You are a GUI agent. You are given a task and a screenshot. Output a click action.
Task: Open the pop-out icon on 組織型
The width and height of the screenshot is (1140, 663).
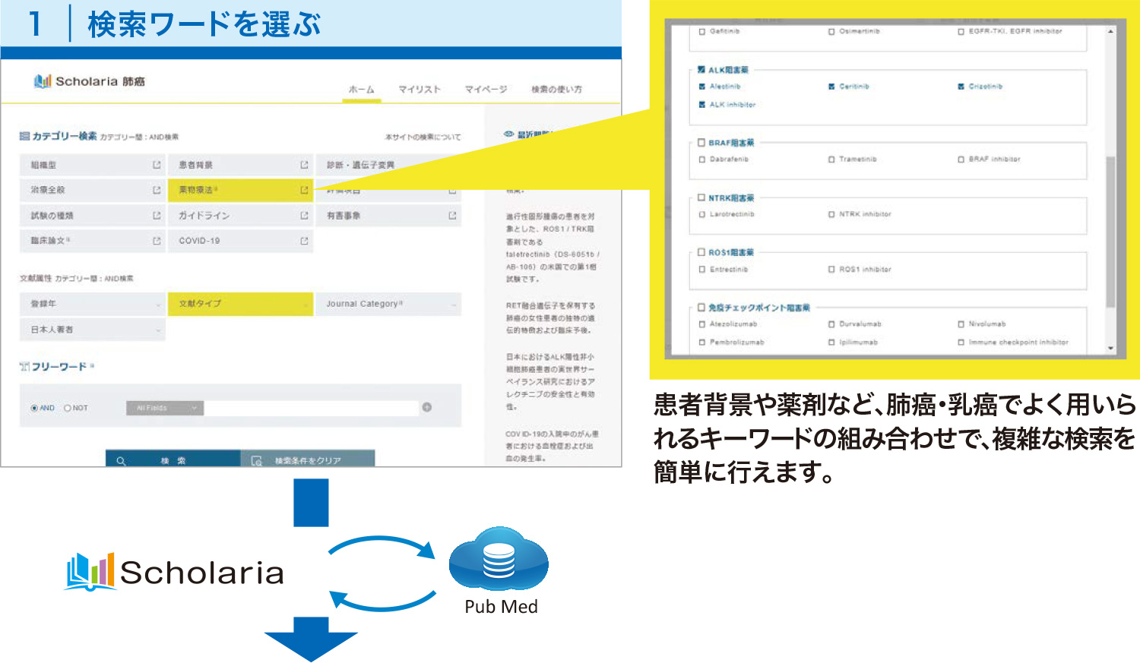(x=157, y=165)
